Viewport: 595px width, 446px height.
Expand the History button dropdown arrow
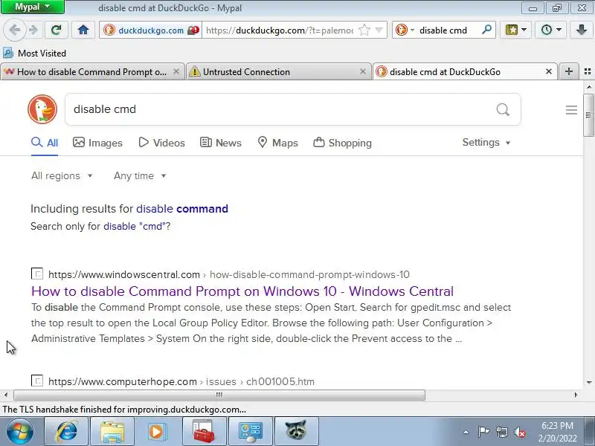pyautogui.click(x=559, y=30)
